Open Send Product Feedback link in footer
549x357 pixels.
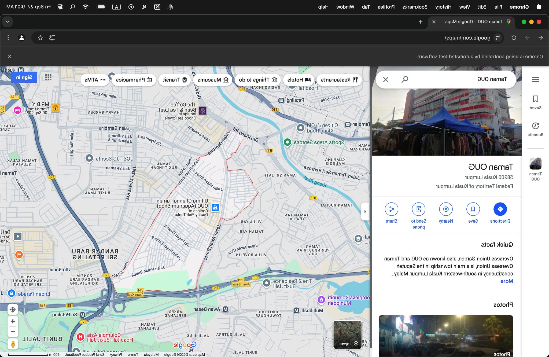85,355
